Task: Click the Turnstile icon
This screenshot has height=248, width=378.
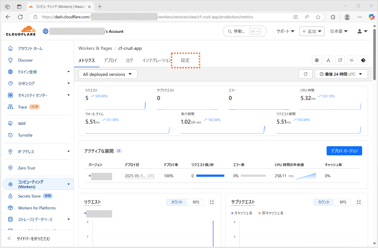Action: [10, 135]
